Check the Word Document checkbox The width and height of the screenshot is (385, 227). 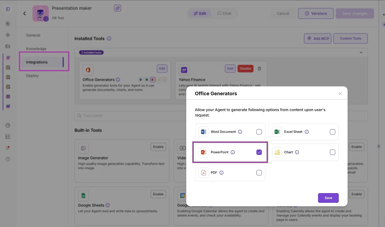259,132
